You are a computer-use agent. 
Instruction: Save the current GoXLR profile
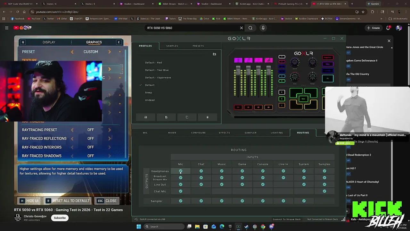click(145, 117)
